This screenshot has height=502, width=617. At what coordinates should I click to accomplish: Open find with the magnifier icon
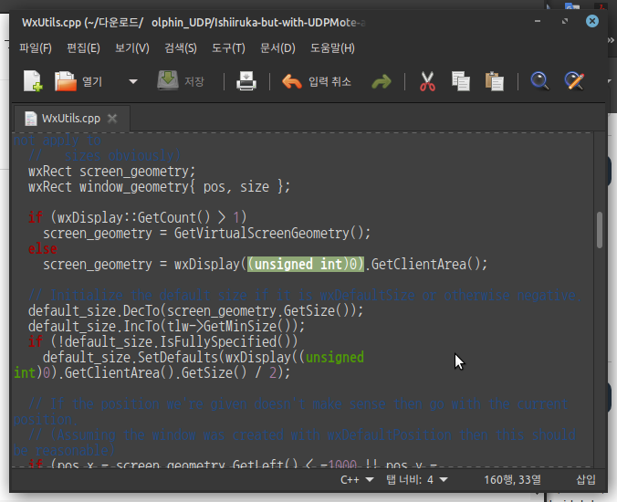click(x=539, y=81)
